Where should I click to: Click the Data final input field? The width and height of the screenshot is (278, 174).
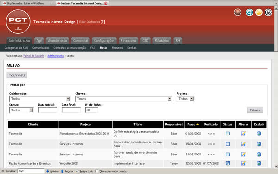coord(71,110)
